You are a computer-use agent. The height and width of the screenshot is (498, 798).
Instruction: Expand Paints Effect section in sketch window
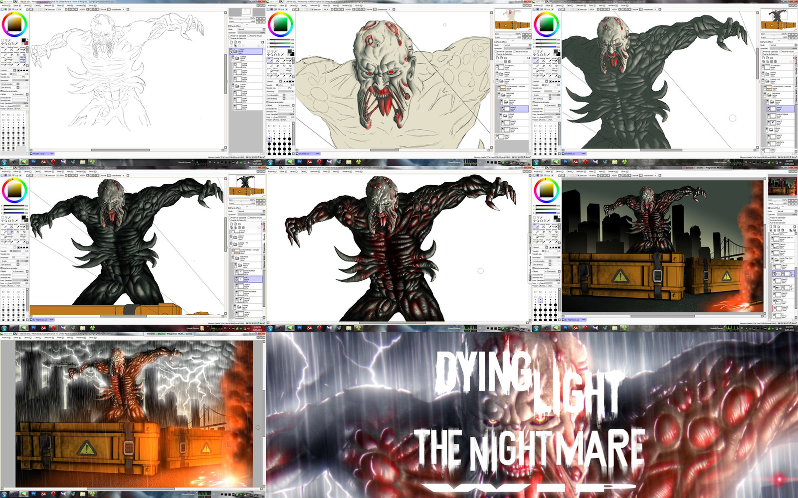229,26
